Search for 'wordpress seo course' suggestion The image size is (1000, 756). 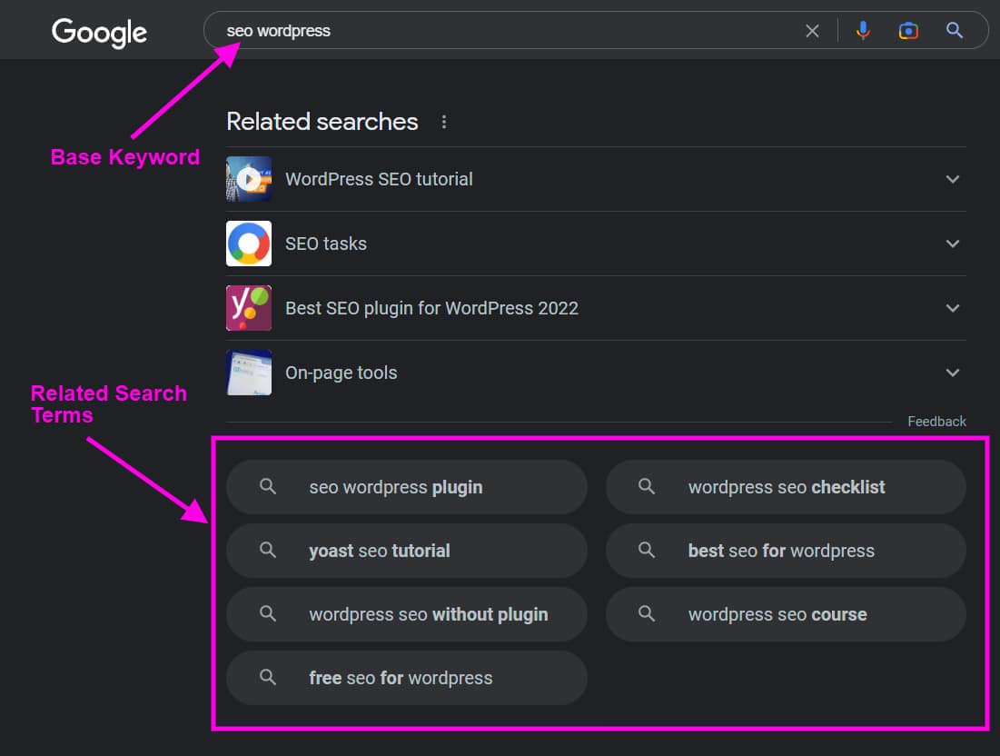[786, 614]
